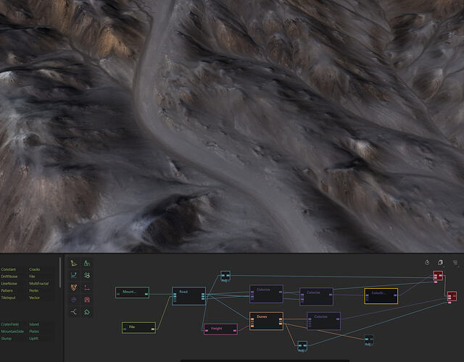Click the node list vertical scrollbar
Image resolution: width=464 pixels, height=362 pixels.
pyautogui.click(x=60, y=273)
